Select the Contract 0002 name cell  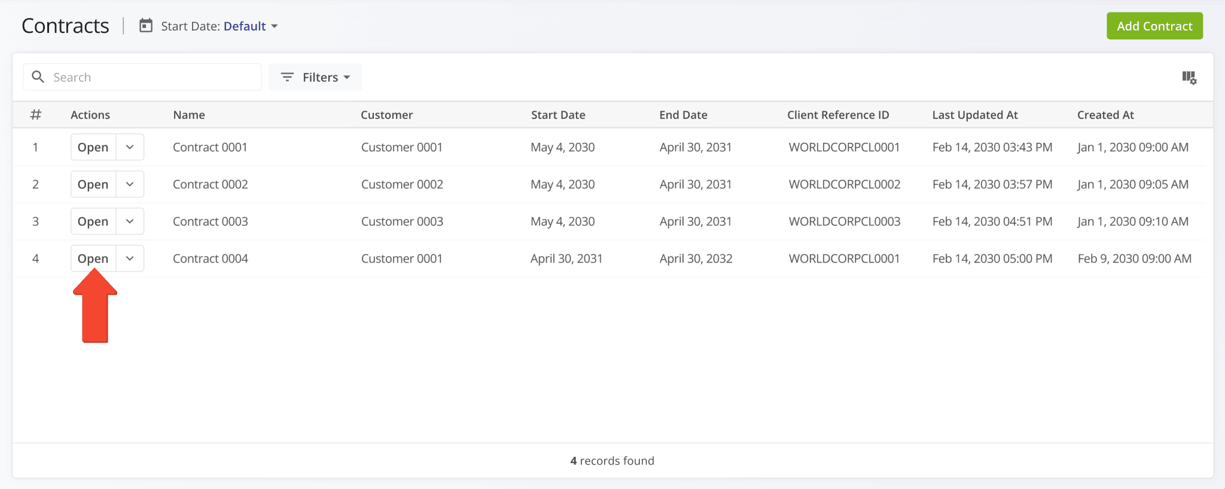(x=211, y=184)
